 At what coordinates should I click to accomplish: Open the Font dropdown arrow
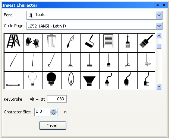(159, 15)
